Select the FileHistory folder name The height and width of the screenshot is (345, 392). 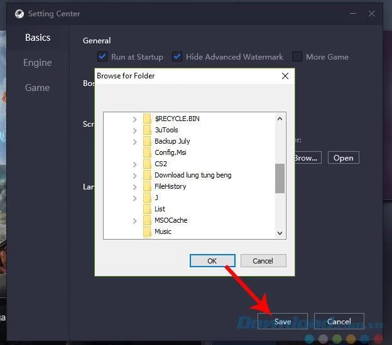(170, 186)
